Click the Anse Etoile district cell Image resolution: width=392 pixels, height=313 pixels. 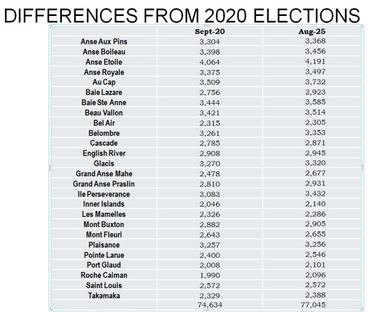(104, 62)
